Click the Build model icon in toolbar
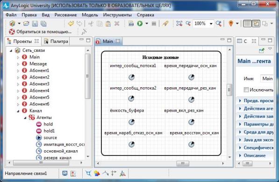The width and height of the screenshot is (279, 182). click(131, 23)
